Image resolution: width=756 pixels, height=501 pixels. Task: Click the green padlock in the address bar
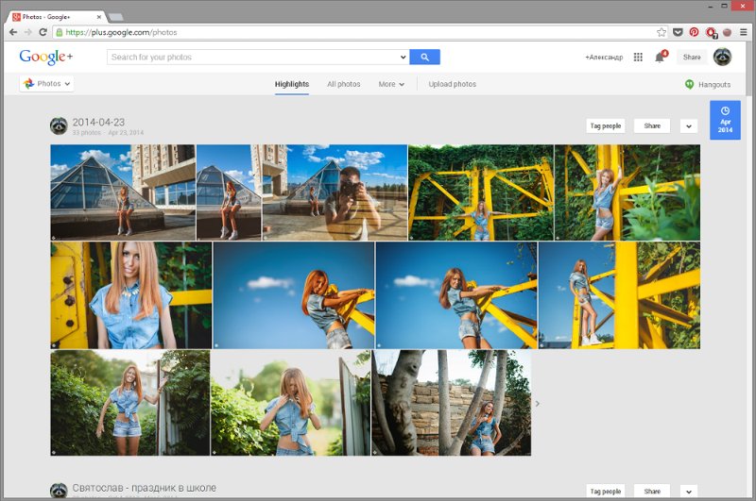point(59,32)
